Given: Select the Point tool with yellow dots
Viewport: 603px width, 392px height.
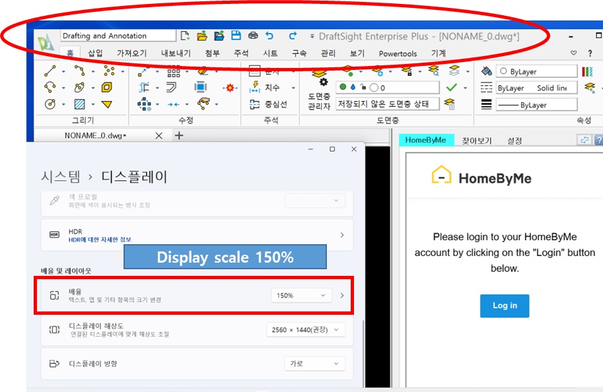Looking at the screenshot, I should pyautogui.click(x=109, y=71).
